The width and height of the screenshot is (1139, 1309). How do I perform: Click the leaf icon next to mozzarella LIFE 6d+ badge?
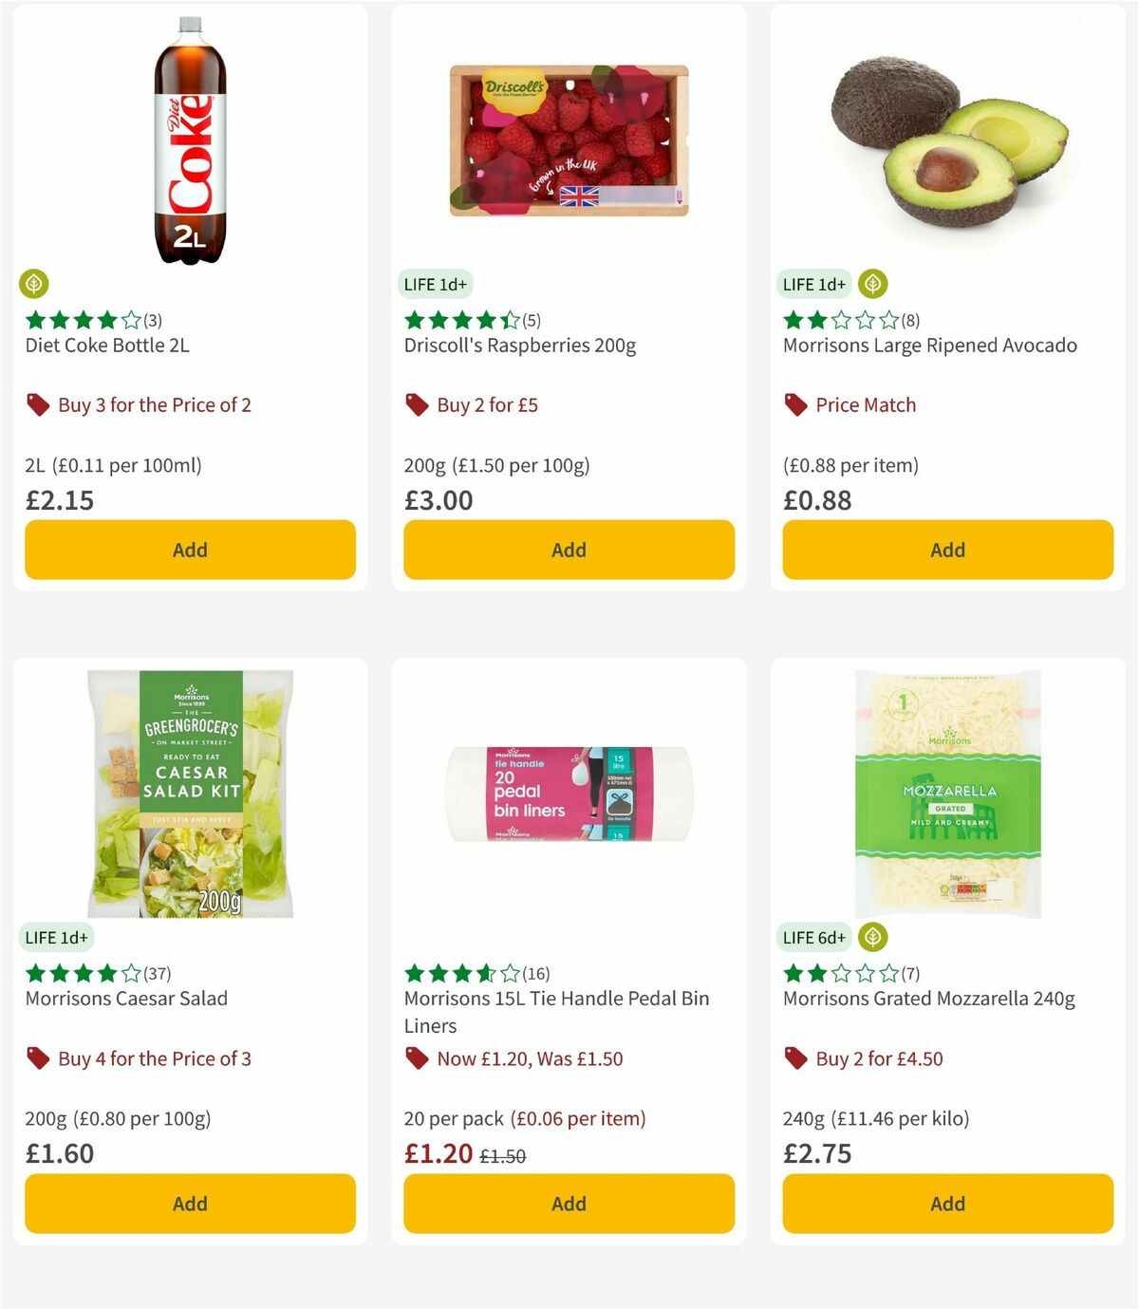tap(872, 937)
